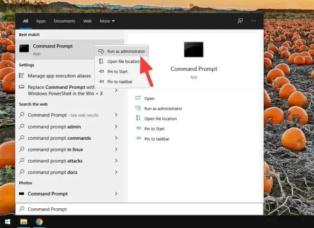Expand arrow for 'Command Prompt - See web results'

coord(116,115)
